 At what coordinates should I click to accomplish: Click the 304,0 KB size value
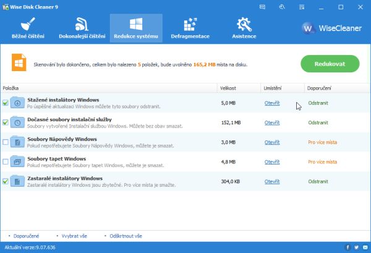pos(231,181)
